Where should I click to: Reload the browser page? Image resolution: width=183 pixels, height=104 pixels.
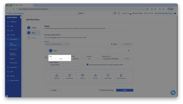coord(14,9)
